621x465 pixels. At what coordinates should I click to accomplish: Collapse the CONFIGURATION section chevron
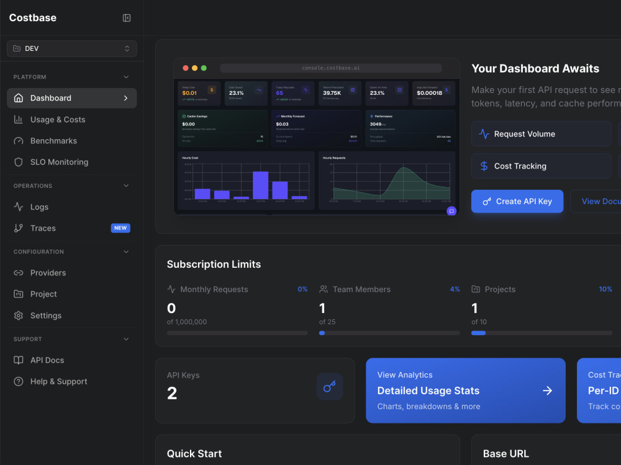pos(126,252)
